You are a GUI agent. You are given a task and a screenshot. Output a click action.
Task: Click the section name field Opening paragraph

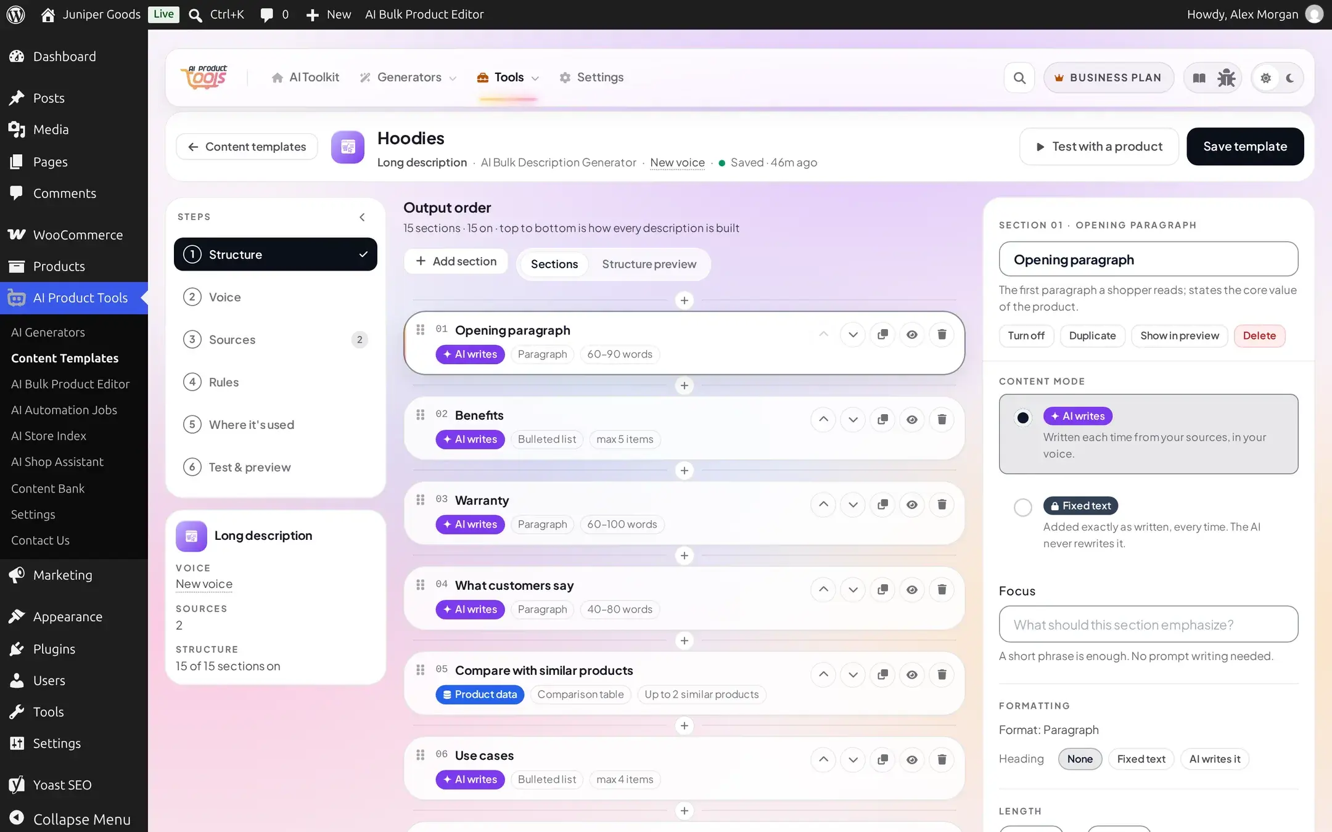1148,259
